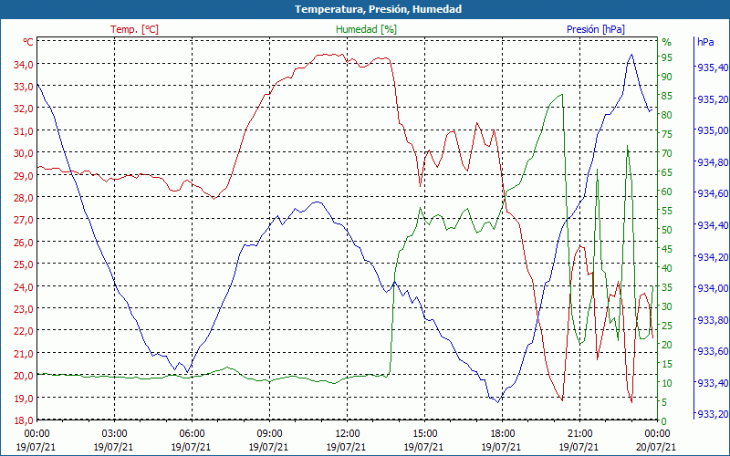Click the "934,60" pressure axis value

[713, 194]
